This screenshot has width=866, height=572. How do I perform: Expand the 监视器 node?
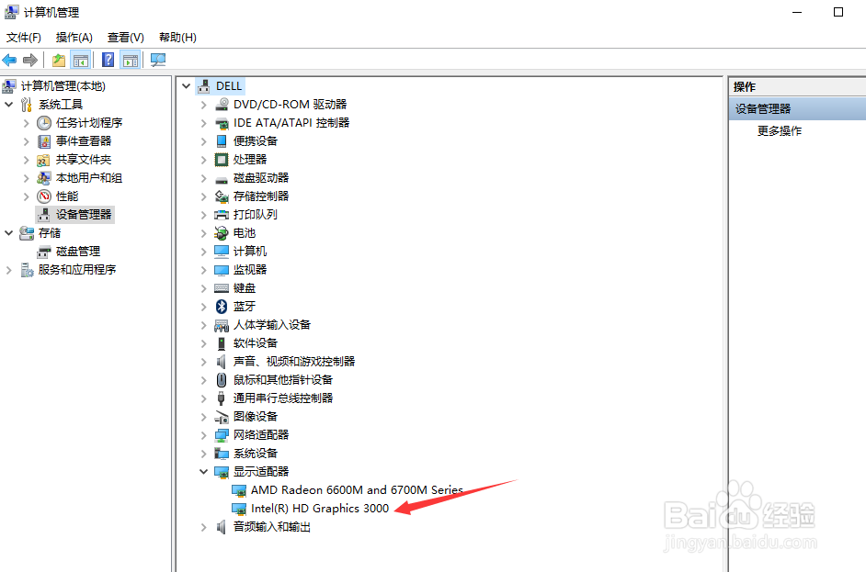click(203, 270)
